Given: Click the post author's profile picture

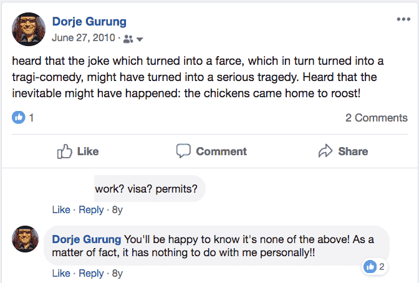Looking at the screenshot, I should pos(29,29).
